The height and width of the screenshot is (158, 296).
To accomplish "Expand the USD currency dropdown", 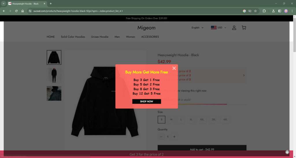I will pyautogui.click(x=219, y=27).
